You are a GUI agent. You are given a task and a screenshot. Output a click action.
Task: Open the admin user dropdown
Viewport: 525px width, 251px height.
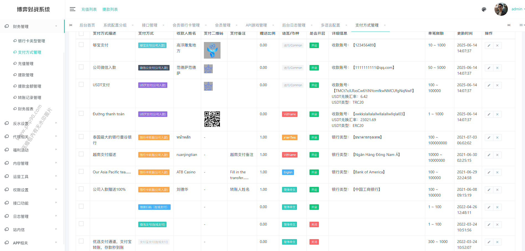[x=517, y=9]
